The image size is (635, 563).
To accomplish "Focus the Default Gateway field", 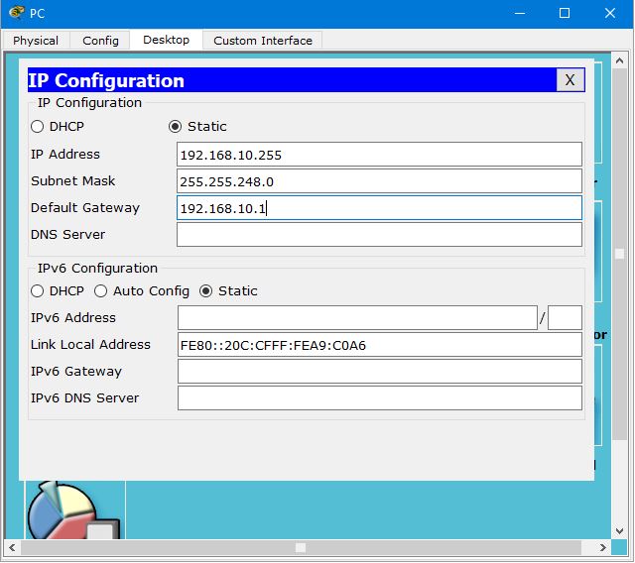I will 379,208.
